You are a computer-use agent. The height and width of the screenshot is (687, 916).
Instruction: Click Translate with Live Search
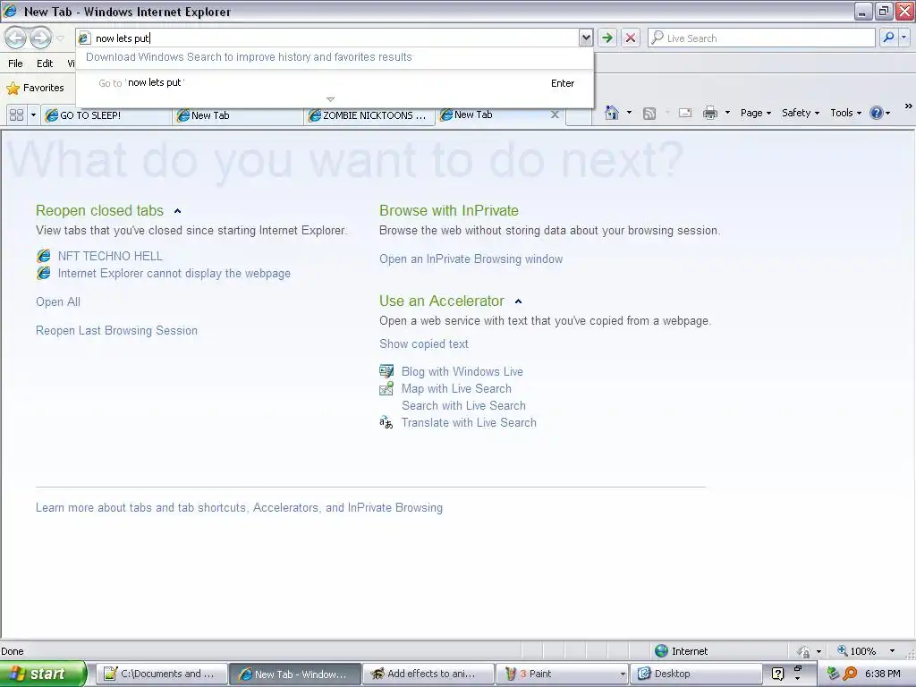[x=469, y=422]
